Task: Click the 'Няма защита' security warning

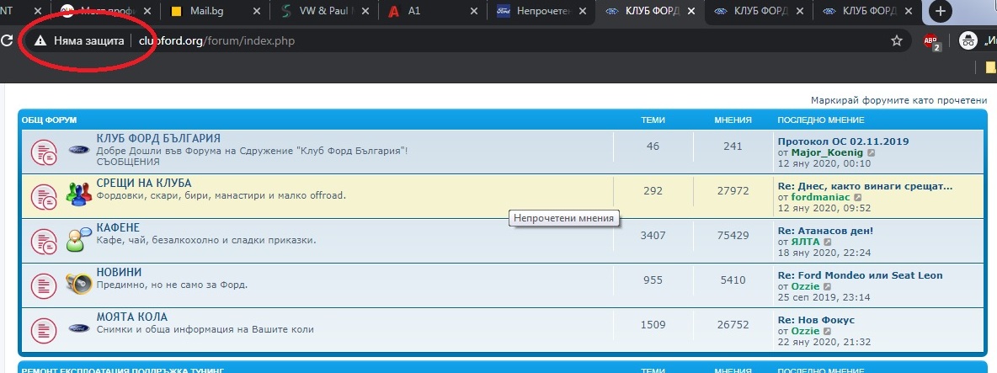Action: (79, 40)
